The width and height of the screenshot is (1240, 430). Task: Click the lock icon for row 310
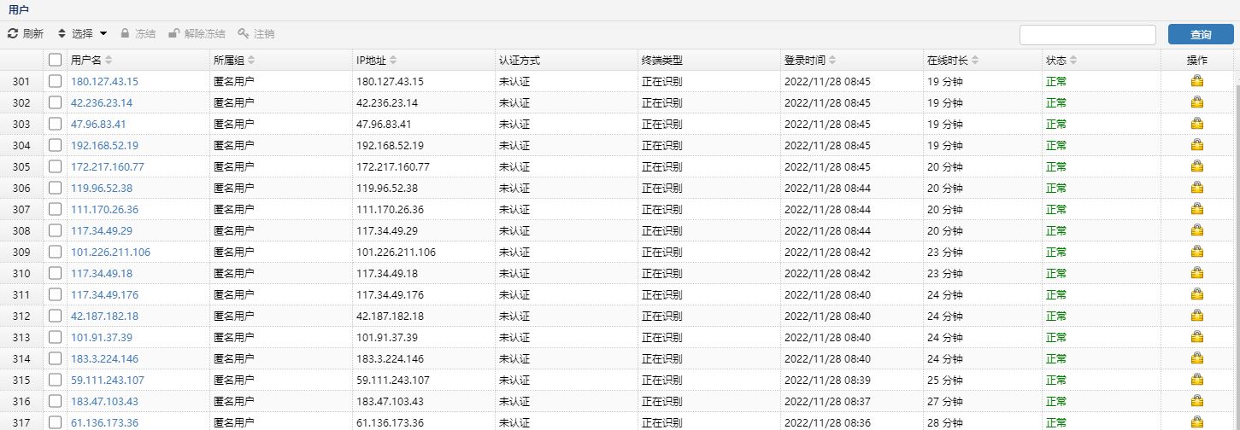[x=1197, y=273]
